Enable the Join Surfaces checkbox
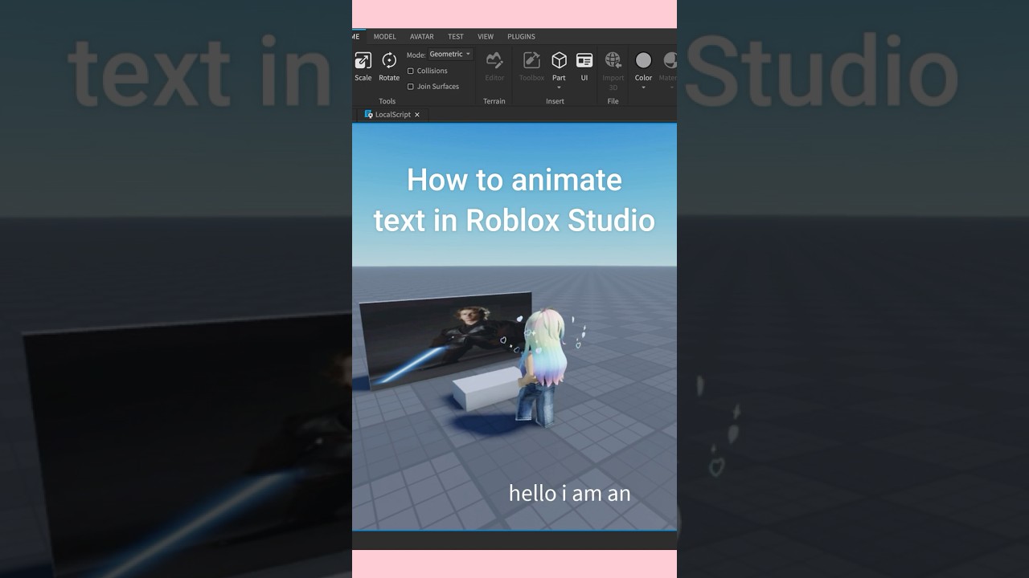Image resolution: width=1029 pixels, height=578 pixels. pos(411,87)
